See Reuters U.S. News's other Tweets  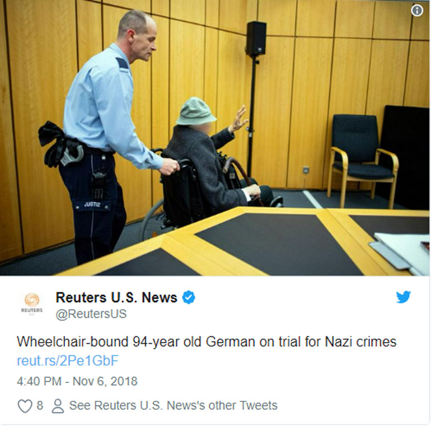(173, 405)
